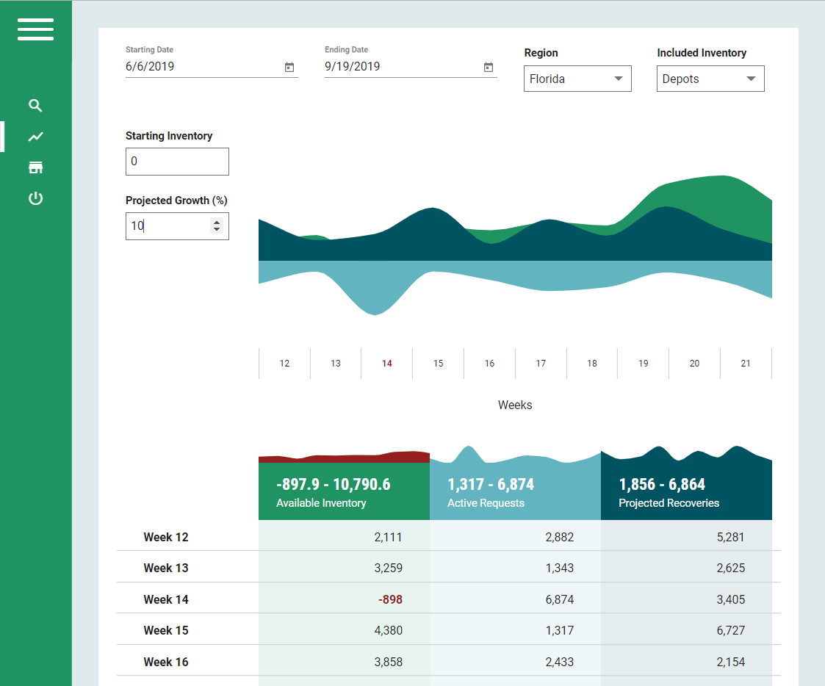Viewport: 825px width, 686px height.
Task: Expand the Region dropdown showing Florida
Action: (x=577, y=79)
